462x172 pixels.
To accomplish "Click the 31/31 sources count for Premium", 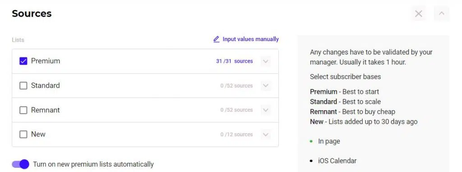I will tap(234, 61).
